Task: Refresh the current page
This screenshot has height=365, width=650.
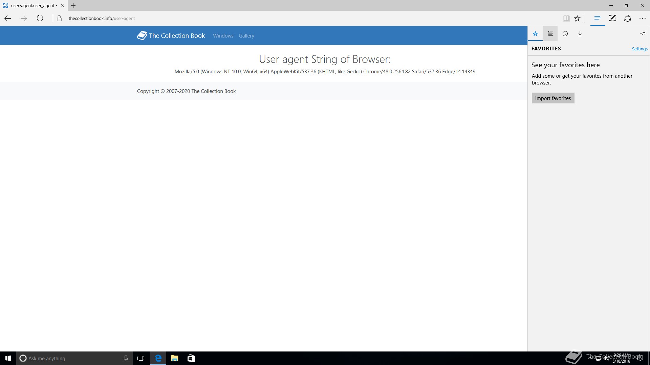Action: pos(40,18)
